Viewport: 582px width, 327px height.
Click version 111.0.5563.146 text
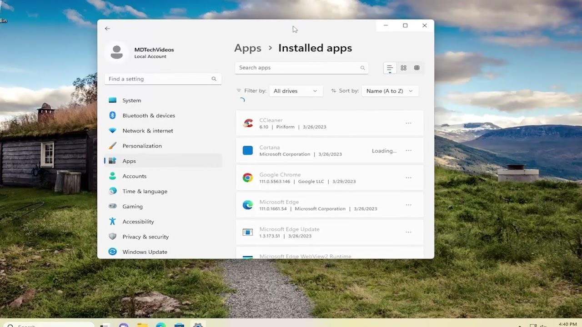pyautogui.click(x=275, y=181)
